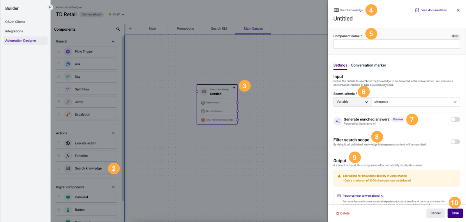Click the Cancel button
This screenshot has height=222, width=466.
[x=435, y=213]
